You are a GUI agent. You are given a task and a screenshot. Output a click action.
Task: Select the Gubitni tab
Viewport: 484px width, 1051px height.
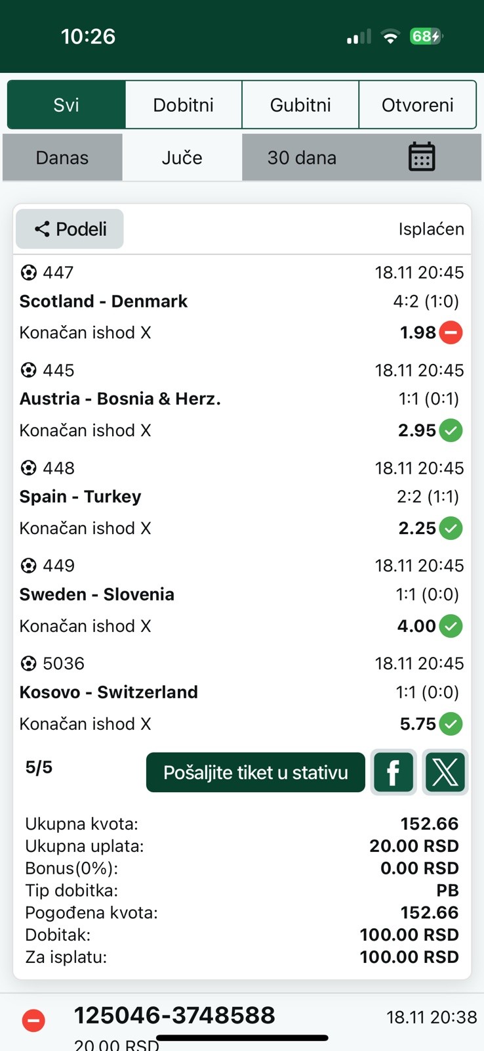point(300,105)
